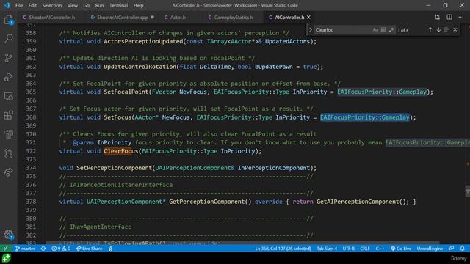Click SetPerceptionComponent on line 374
470x264 pixels.
coord(114,168)
